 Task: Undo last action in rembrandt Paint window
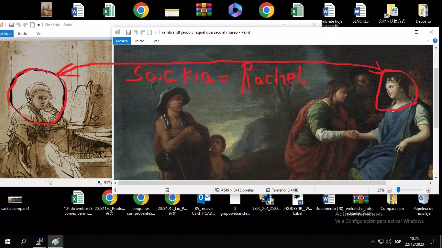[136, 32]
